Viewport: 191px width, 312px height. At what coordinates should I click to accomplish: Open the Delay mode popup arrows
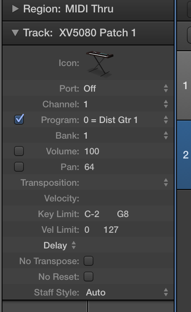click(74, 245)
